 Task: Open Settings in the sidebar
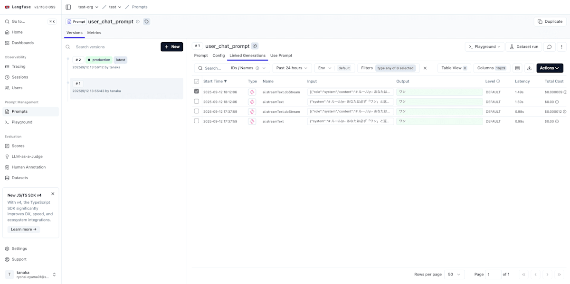31,248
